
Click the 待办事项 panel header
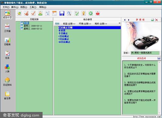pos(88,19)
